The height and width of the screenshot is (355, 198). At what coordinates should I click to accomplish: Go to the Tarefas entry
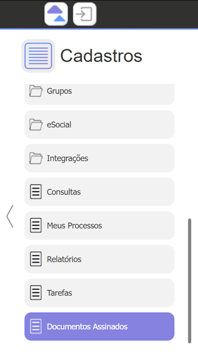tap(99, 293)
